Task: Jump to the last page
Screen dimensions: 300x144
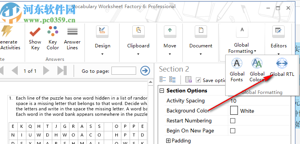Action: tap(62, 71)
